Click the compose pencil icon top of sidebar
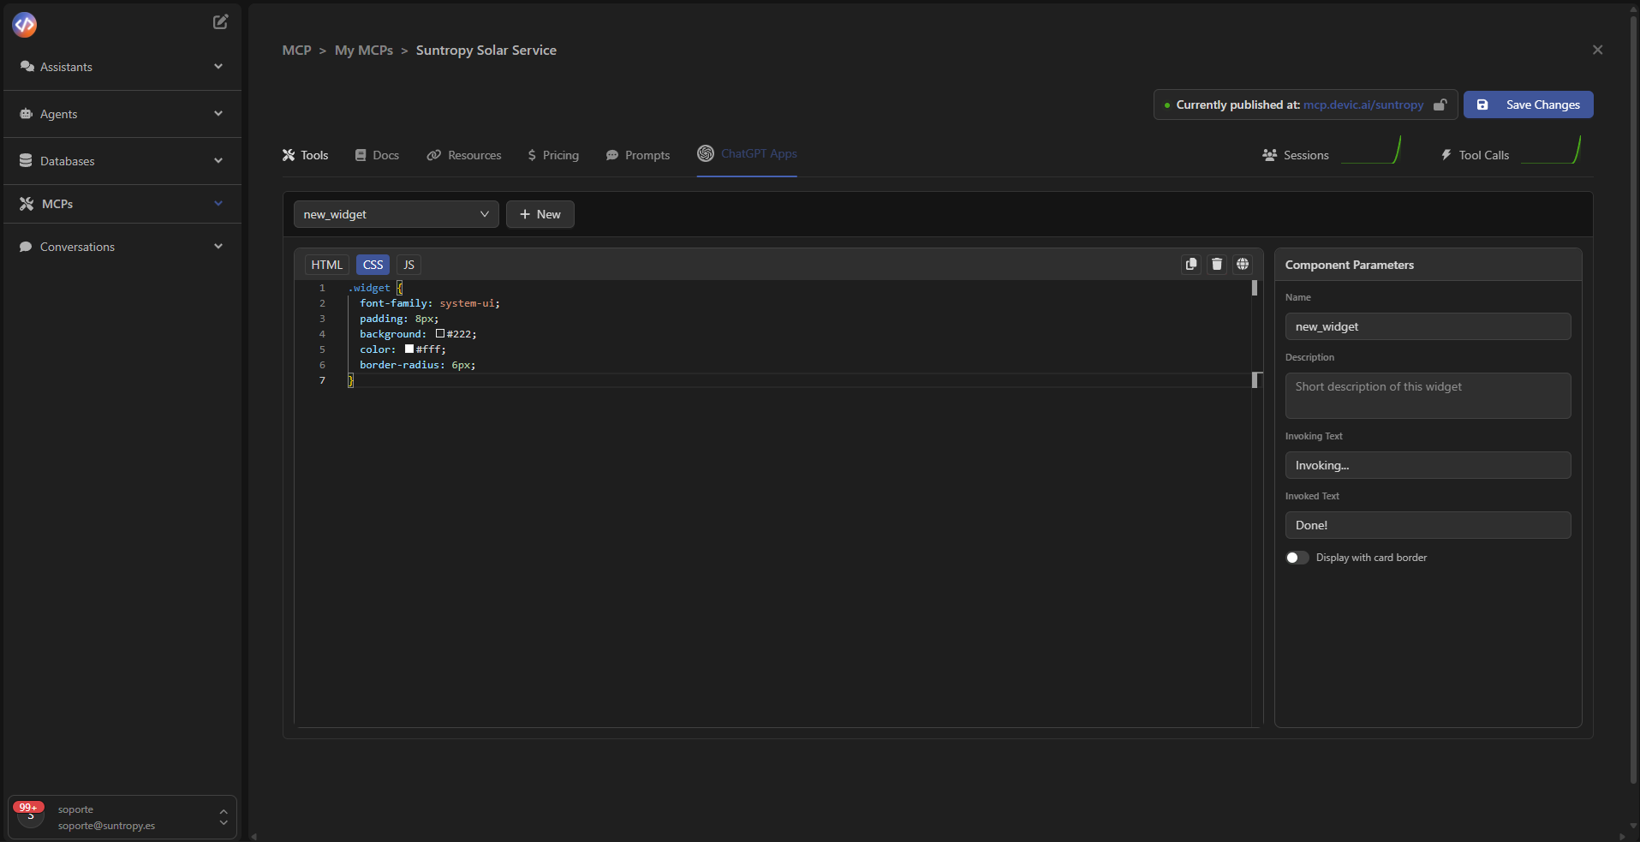 (219, 21)
